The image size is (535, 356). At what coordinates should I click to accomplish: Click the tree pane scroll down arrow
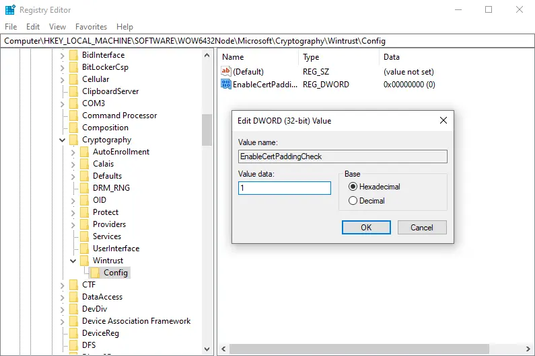[x=207, y=349]
